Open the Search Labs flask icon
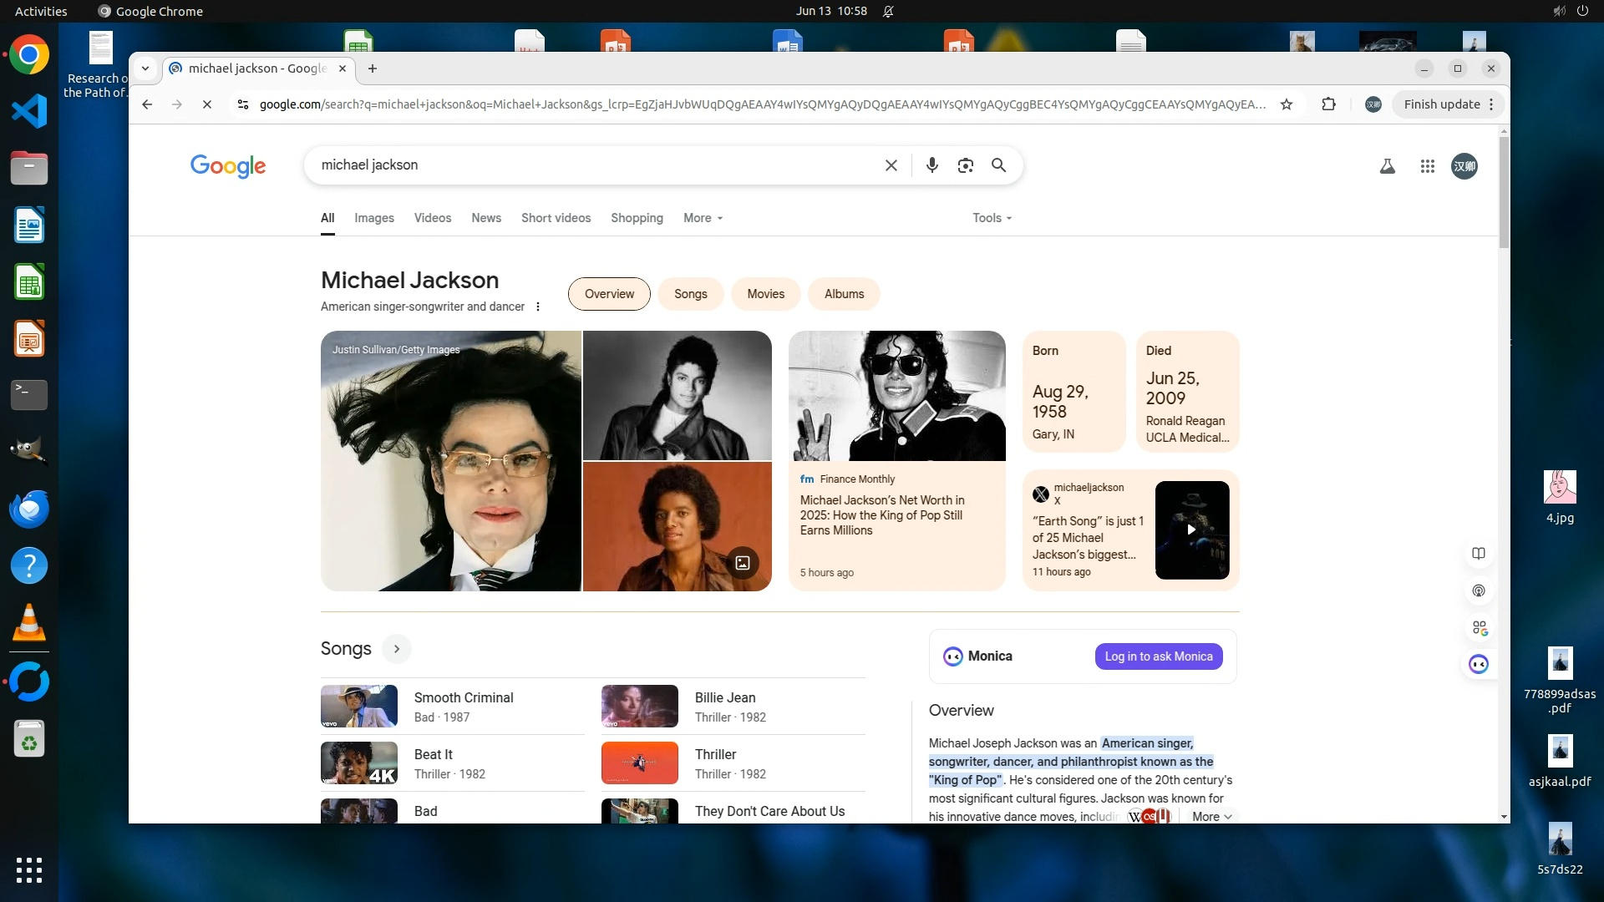Image resolution: width=1604 pixels, height=902 pixels. 1387,166
